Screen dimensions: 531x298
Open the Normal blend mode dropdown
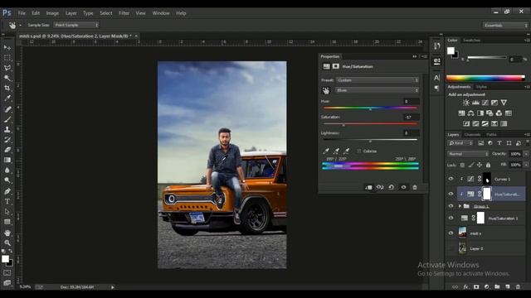(468, 154)
